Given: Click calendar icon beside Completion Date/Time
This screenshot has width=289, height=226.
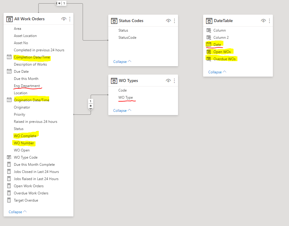Looking at the screenshot, I should [x=9, y=57].
